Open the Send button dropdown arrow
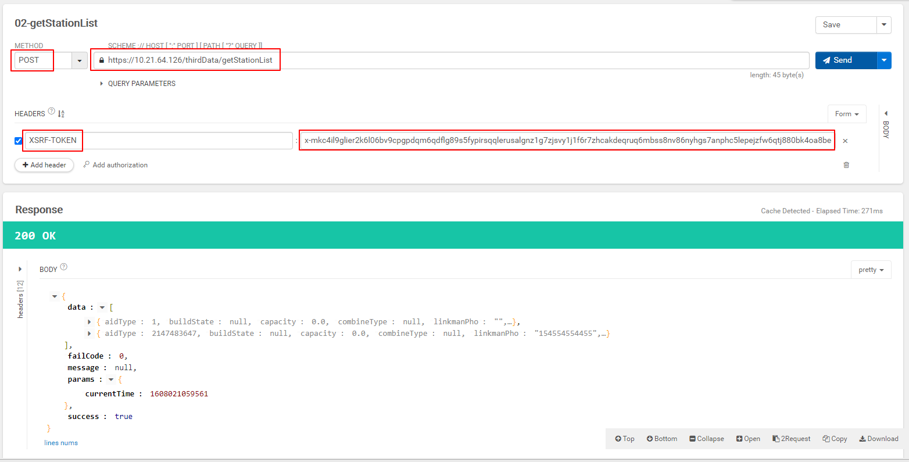This screenshot has height=462, width=909. tap(884, 60)
